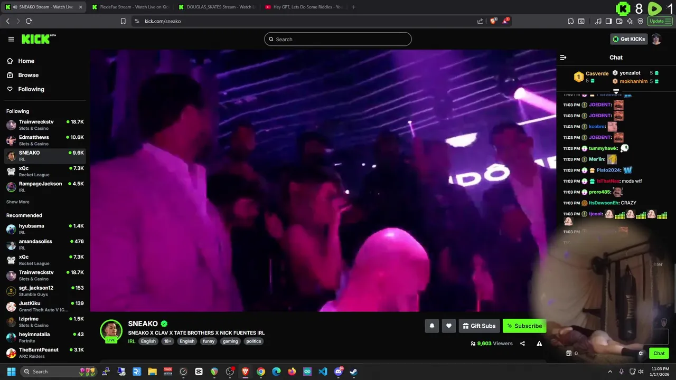676x380 pixels.
Task: Click the KICK logo
Action: pyautogui.click(x=38, y=39)
